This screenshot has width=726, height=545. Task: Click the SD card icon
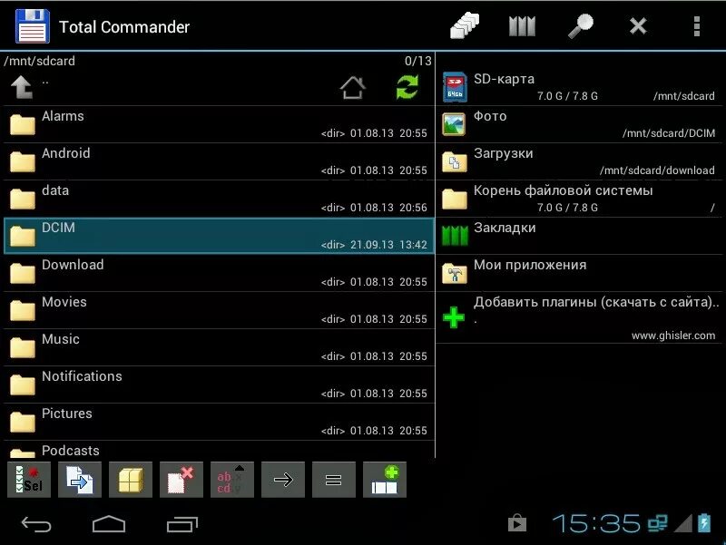point(455,87)
